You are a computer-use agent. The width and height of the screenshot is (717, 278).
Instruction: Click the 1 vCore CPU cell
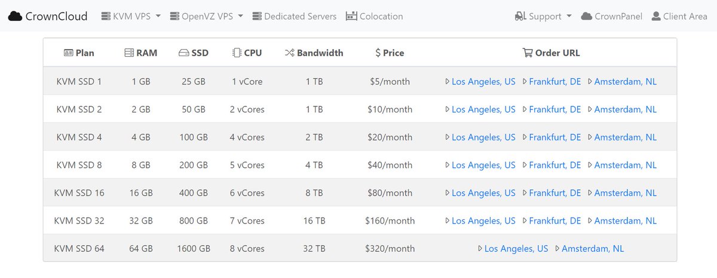coord(247,81)
